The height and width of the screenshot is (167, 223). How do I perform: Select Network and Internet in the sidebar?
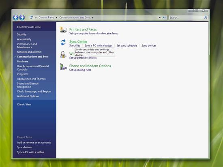click(29, 52)
